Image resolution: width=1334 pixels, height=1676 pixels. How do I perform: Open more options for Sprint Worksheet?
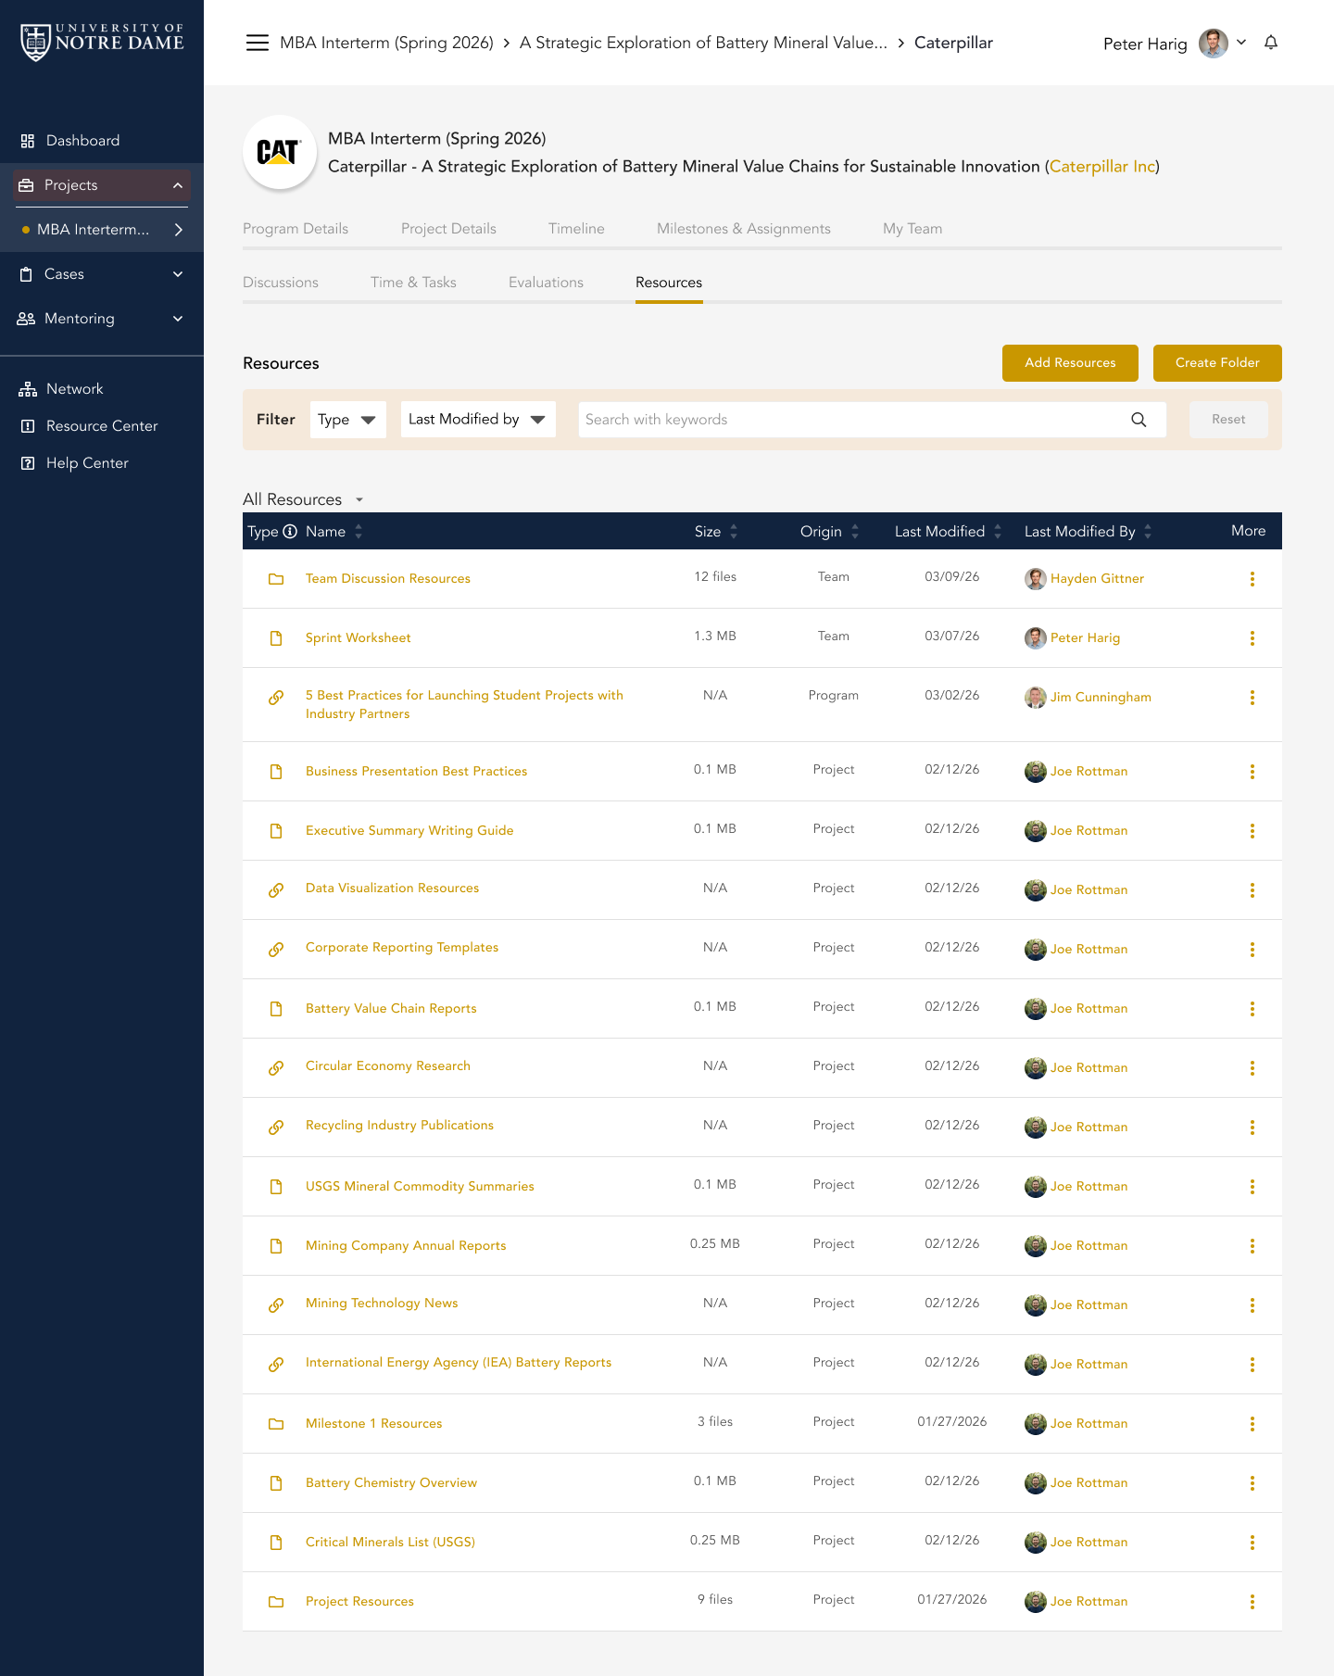pyautogui.click(x=1252, y=638)
